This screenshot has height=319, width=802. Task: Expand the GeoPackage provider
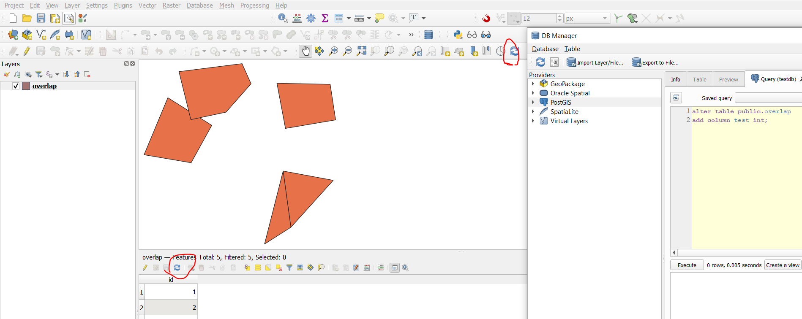(x=533, y=84)
